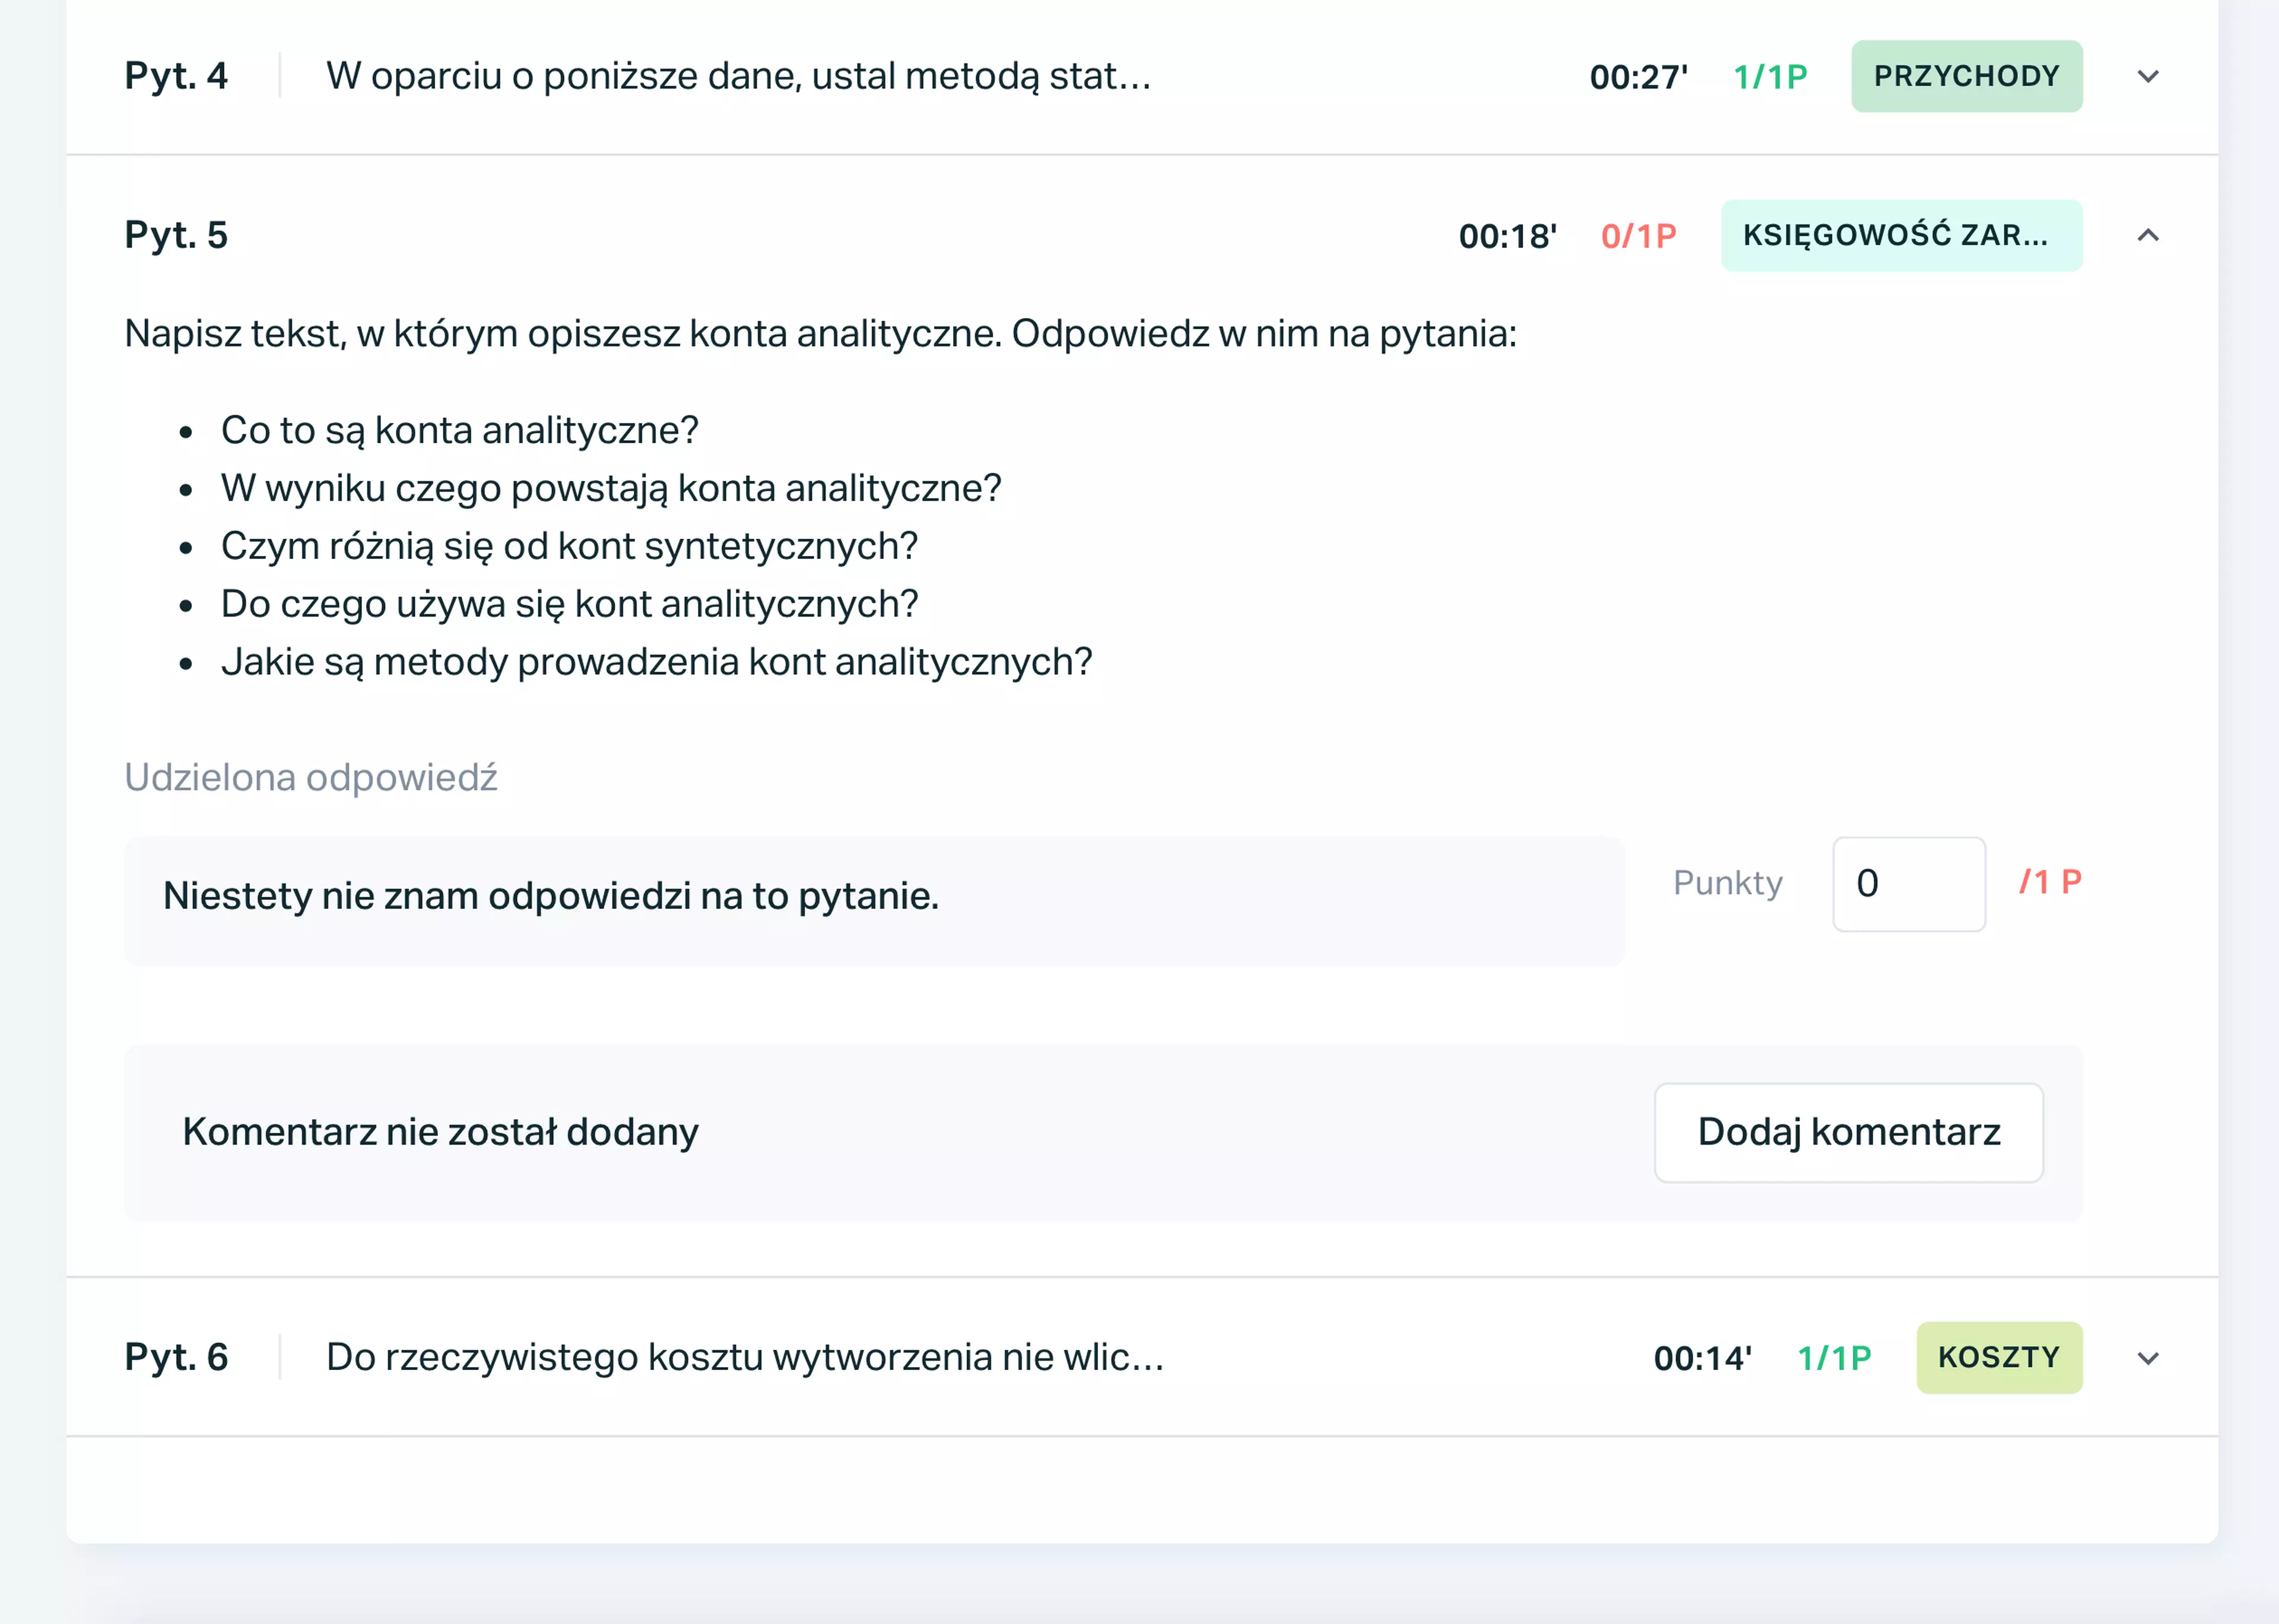Click the Pyt. 5 heading

point(176,235)
